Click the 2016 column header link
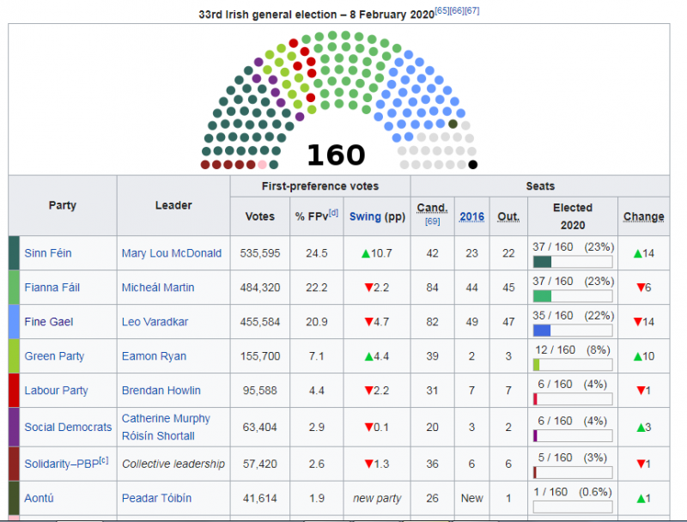 pos(471,216)
